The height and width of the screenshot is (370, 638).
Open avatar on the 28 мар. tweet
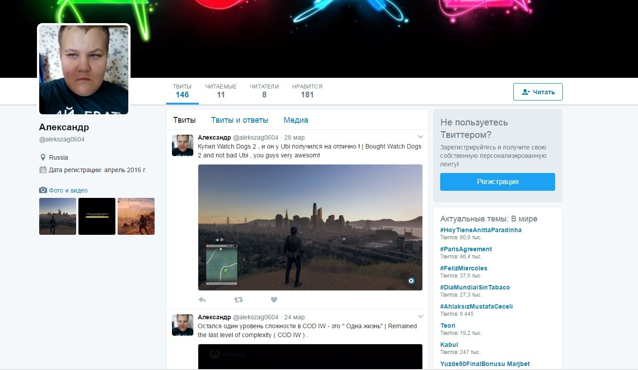[183, 145]
